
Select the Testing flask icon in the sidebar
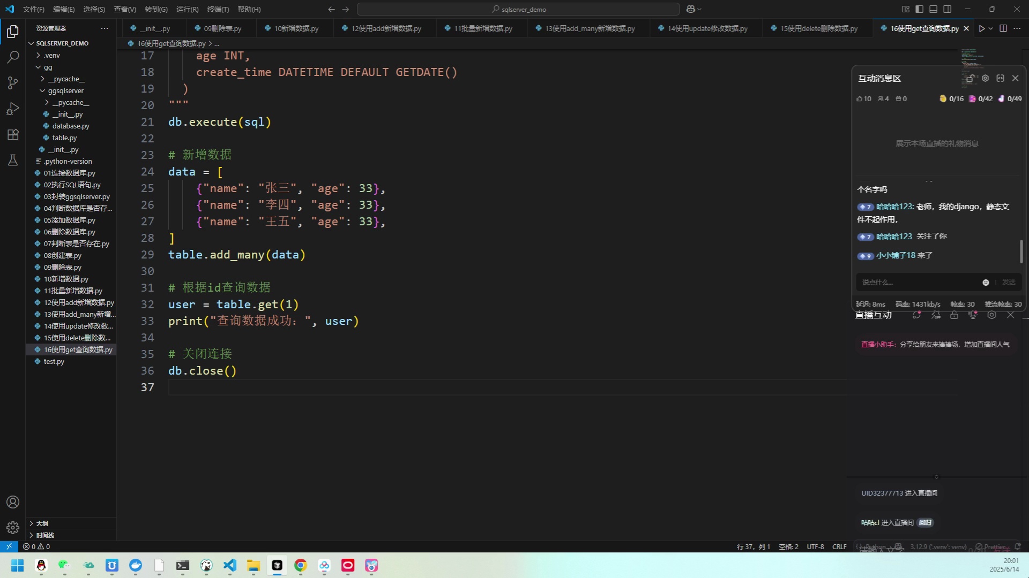click(x=13, y=160)
